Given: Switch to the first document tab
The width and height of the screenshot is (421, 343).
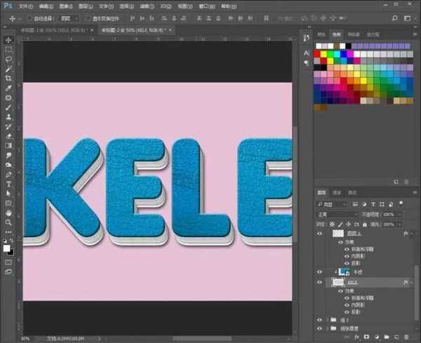Looking at the screenshot, I should tap(49, 31).
